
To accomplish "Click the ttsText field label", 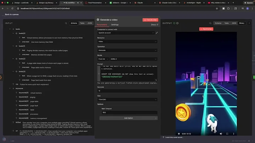I will click(x=18, y=122).
